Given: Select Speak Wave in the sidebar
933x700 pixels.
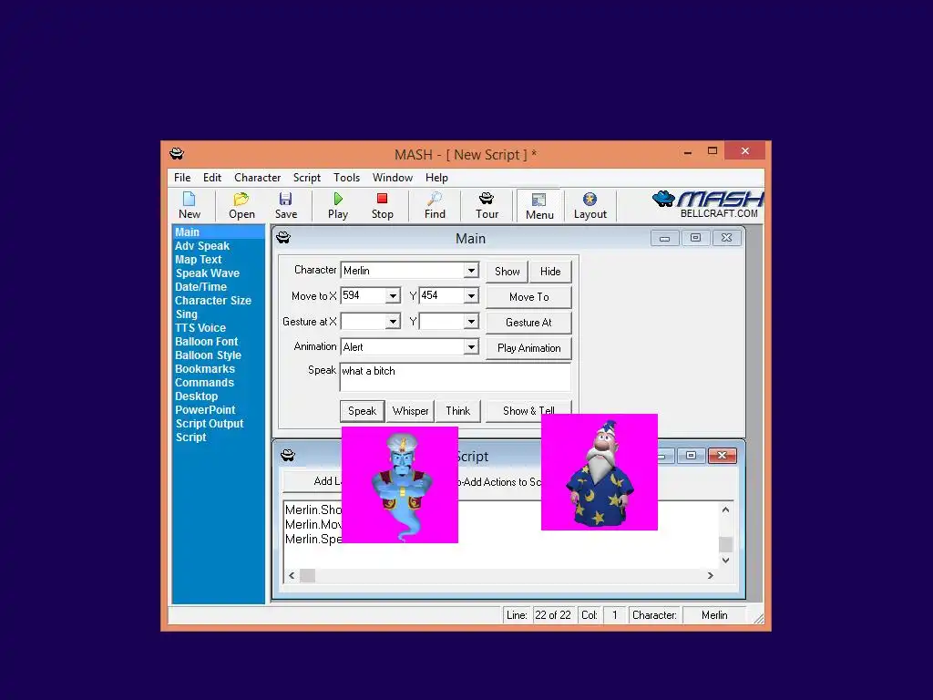Looking at the screenshot, I should [207, 273].
